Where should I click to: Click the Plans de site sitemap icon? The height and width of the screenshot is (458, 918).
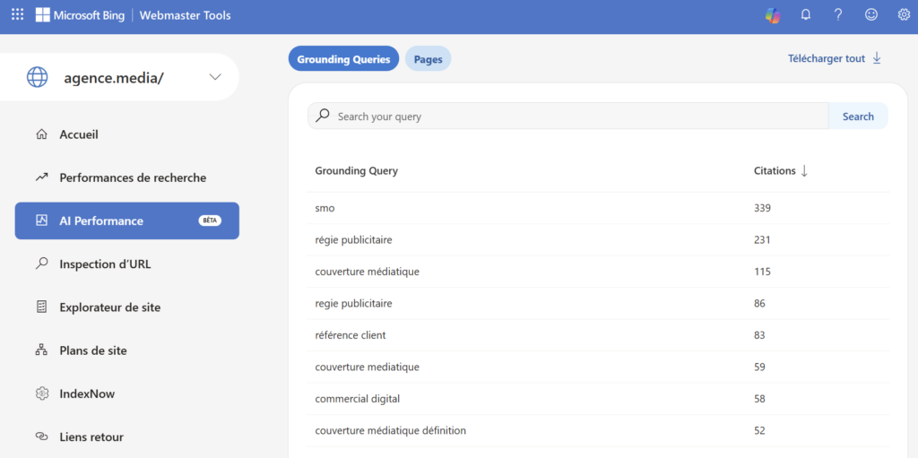[41, 350]
